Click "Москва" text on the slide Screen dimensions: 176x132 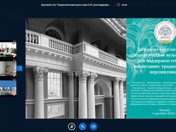[x=164, y=110]
